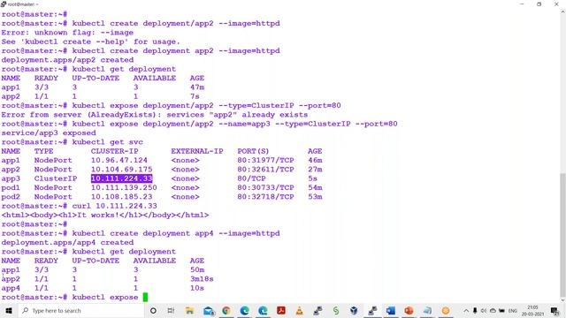Screen dimensions: 566x318
Task: Click the taskbar search box
Action: click(x=80, y=310)
